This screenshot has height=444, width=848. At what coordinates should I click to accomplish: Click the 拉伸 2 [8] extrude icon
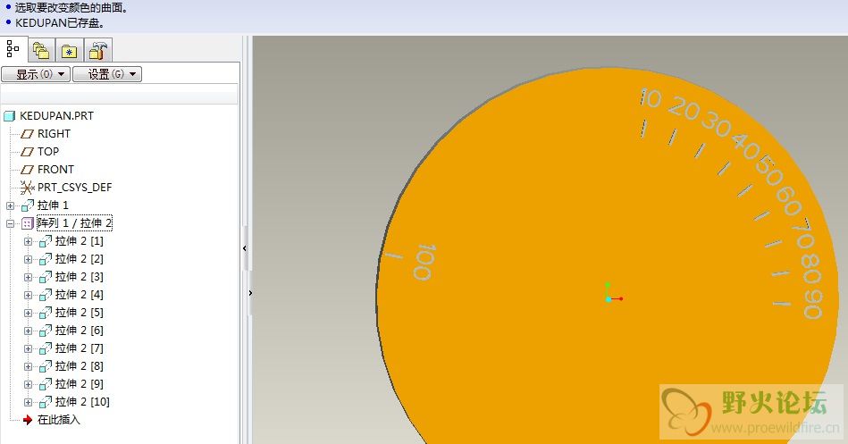[x=46, y=365]
